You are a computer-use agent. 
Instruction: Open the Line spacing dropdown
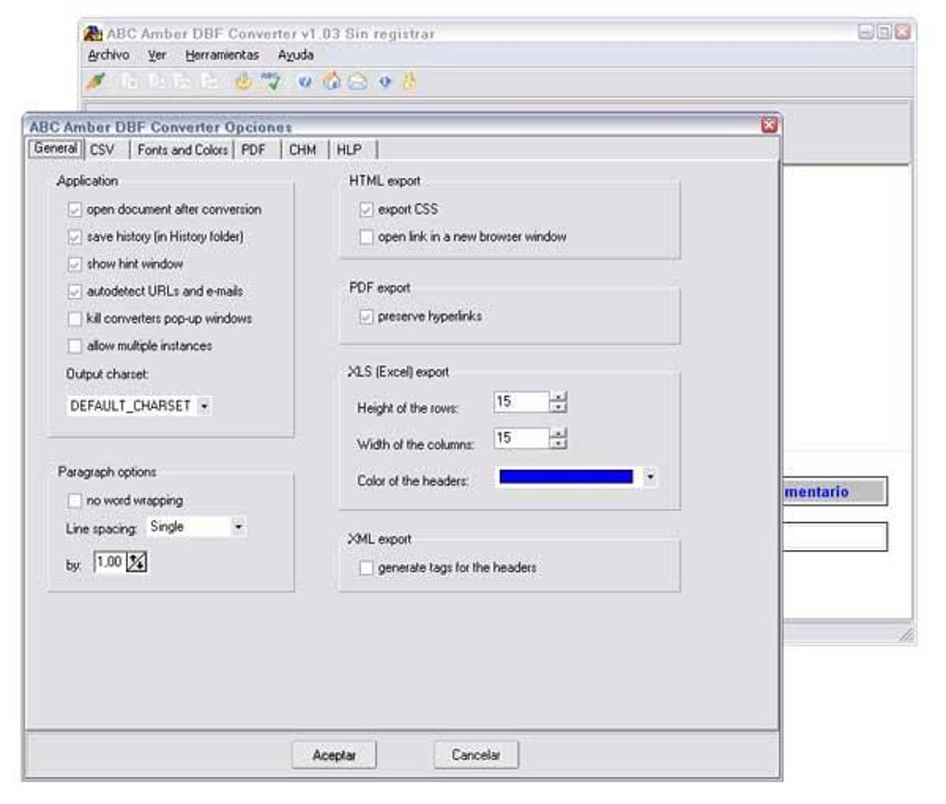(x=238, y=527)
